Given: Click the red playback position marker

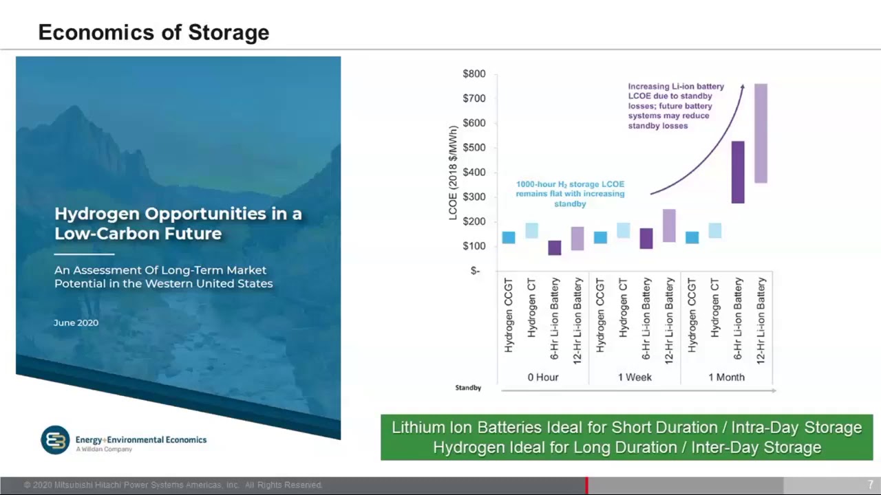Looking at the screenshot, I should 586,485.
